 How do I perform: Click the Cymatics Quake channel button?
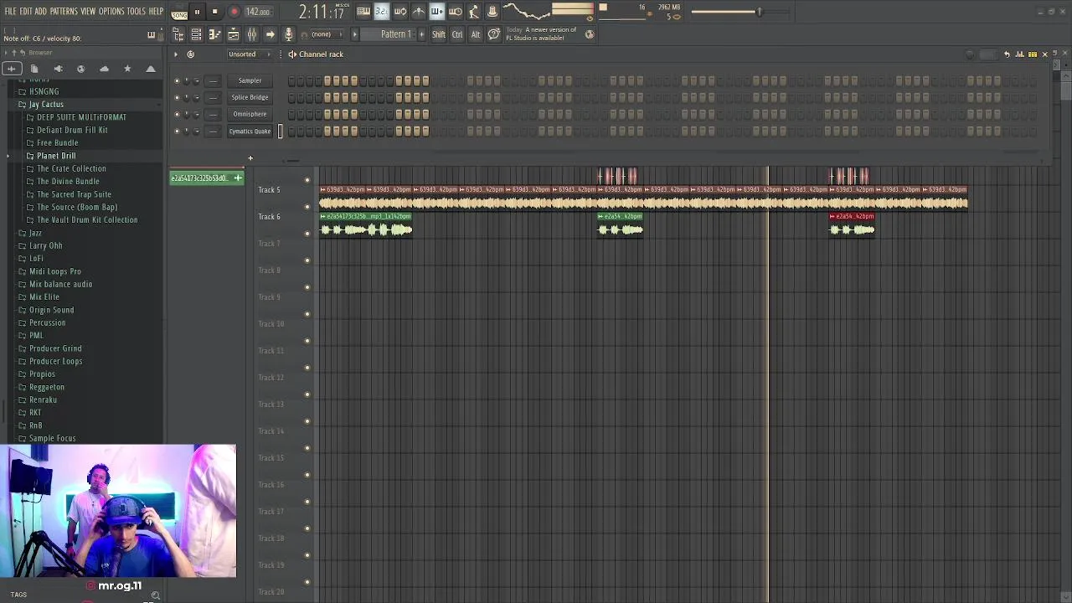[250, 131]
